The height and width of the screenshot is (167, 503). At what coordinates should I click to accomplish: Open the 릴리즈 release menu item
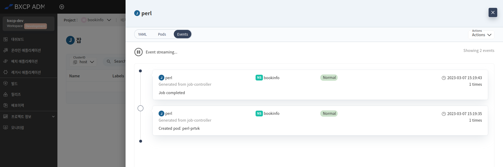(29, 94)
